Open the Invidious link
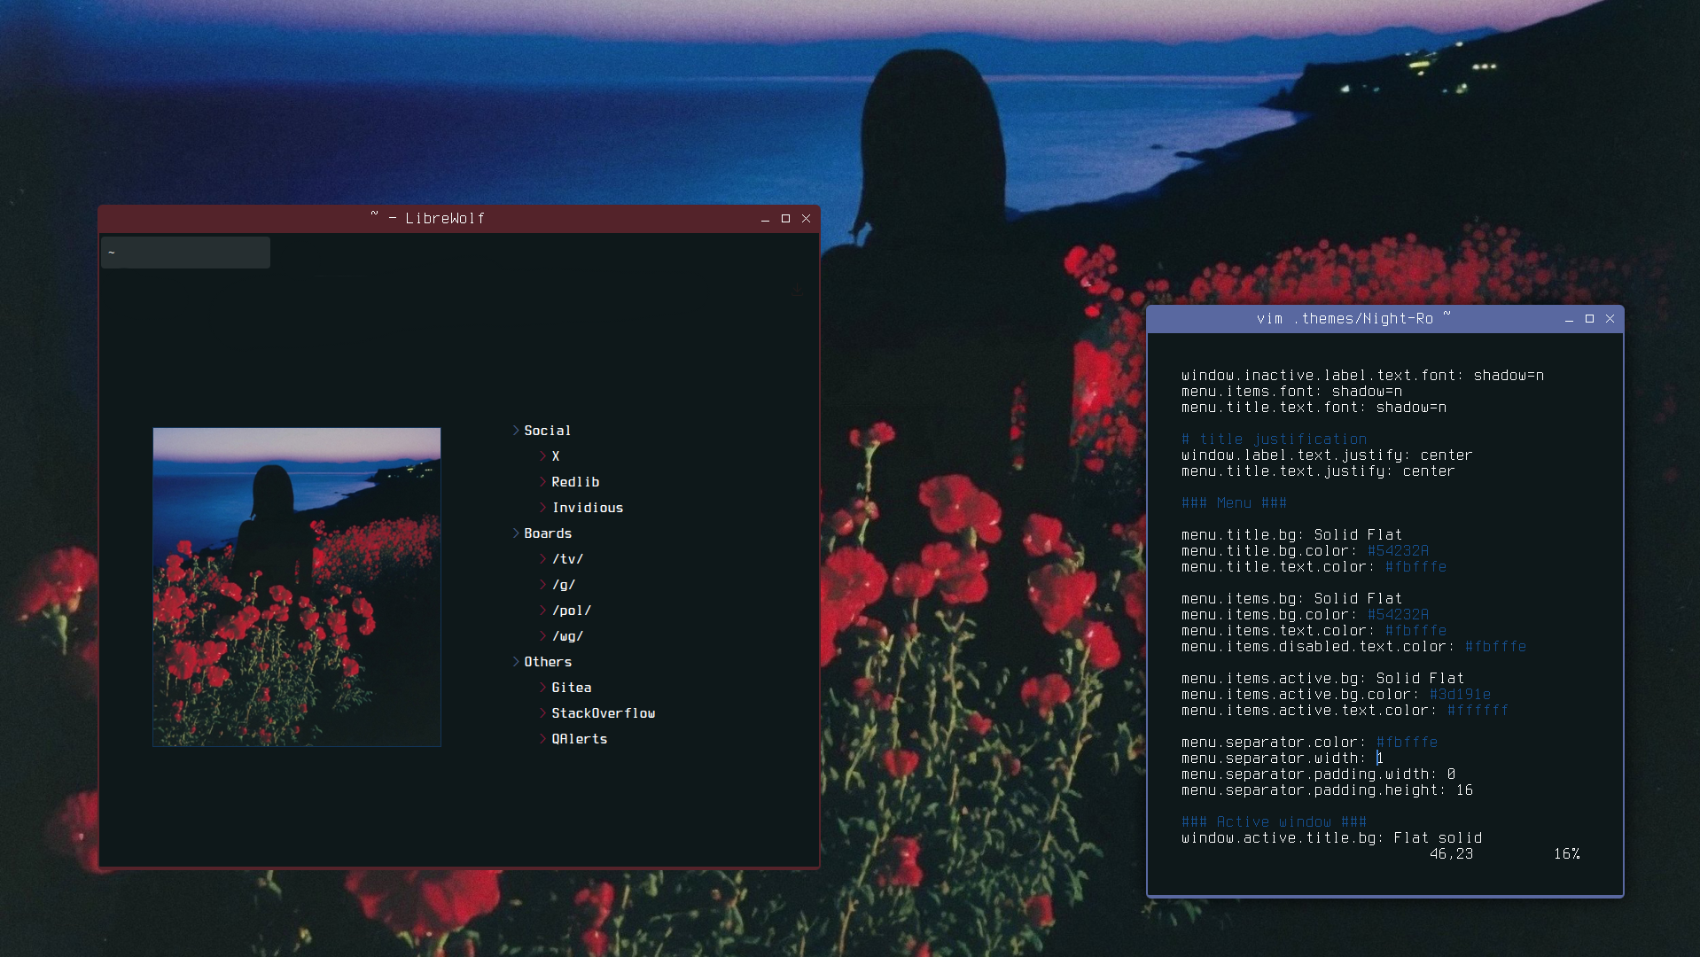 coord(588,508)
